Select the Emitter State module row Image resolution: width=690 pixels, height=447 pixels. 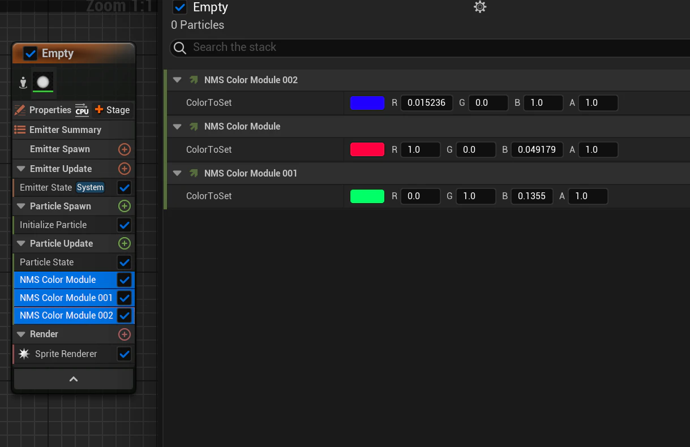74,187
